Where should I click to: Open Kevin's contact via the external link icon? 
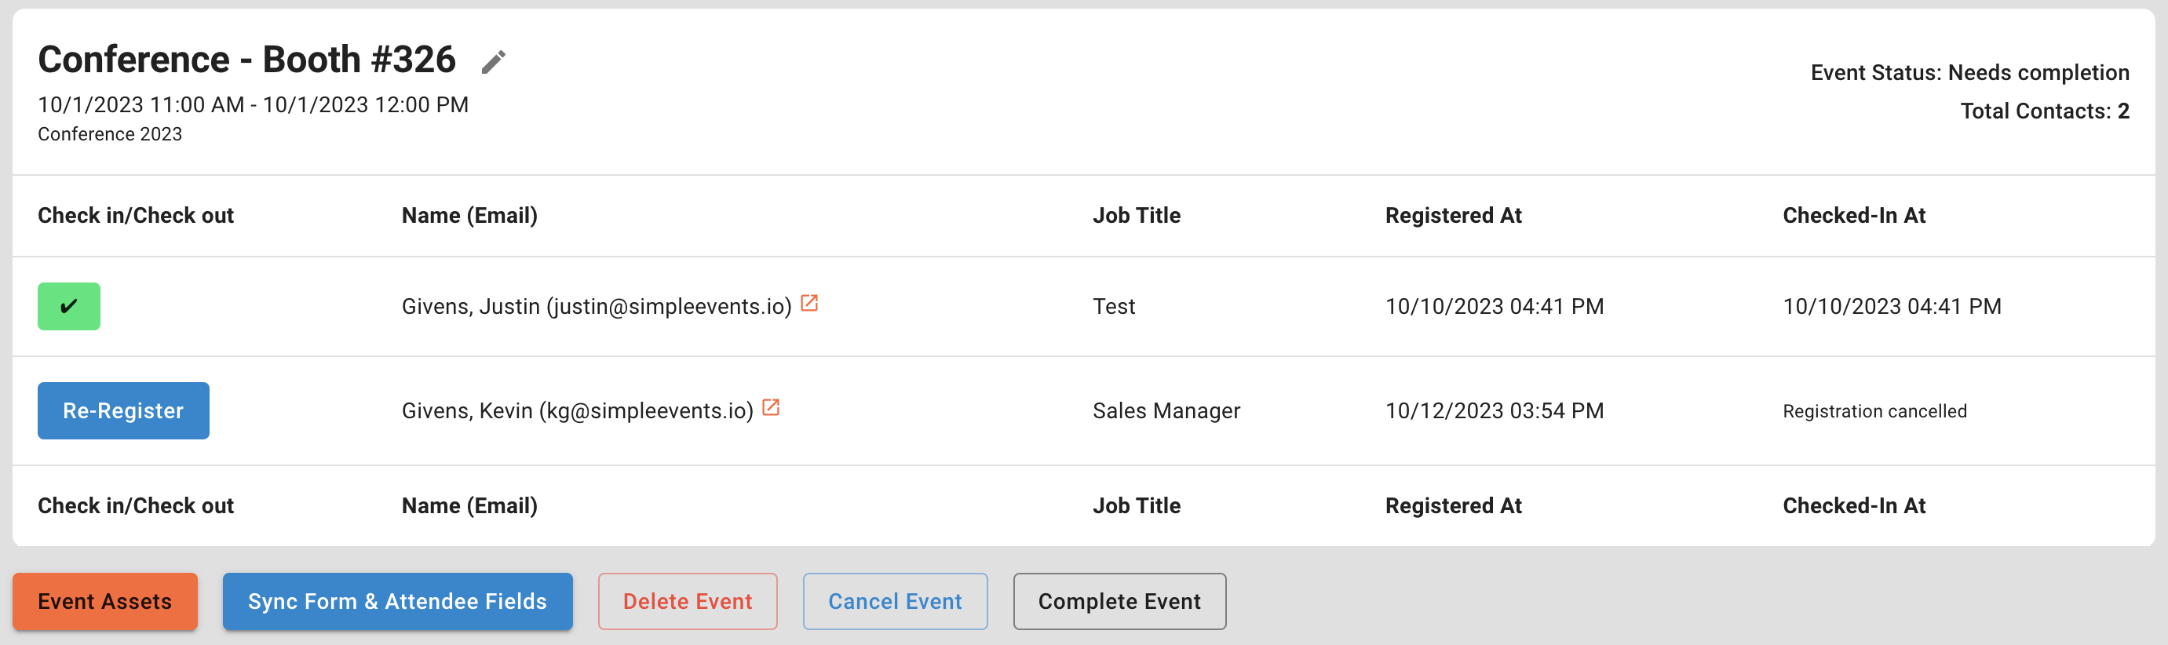coord(771,409)
